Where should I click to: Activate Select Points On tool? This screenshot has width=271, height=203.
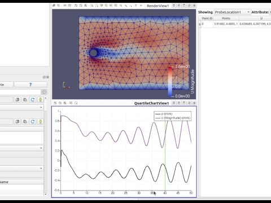pos(97,6)
